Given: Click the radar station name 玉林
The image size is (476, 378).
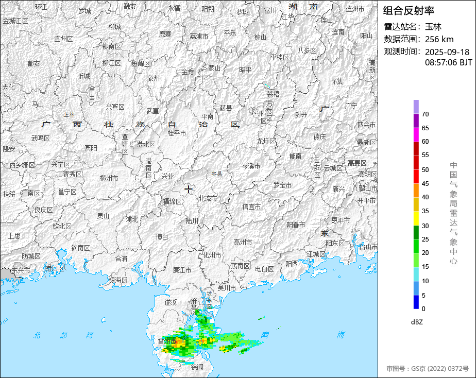Looking at the screenshot, I should click(433, 27).
